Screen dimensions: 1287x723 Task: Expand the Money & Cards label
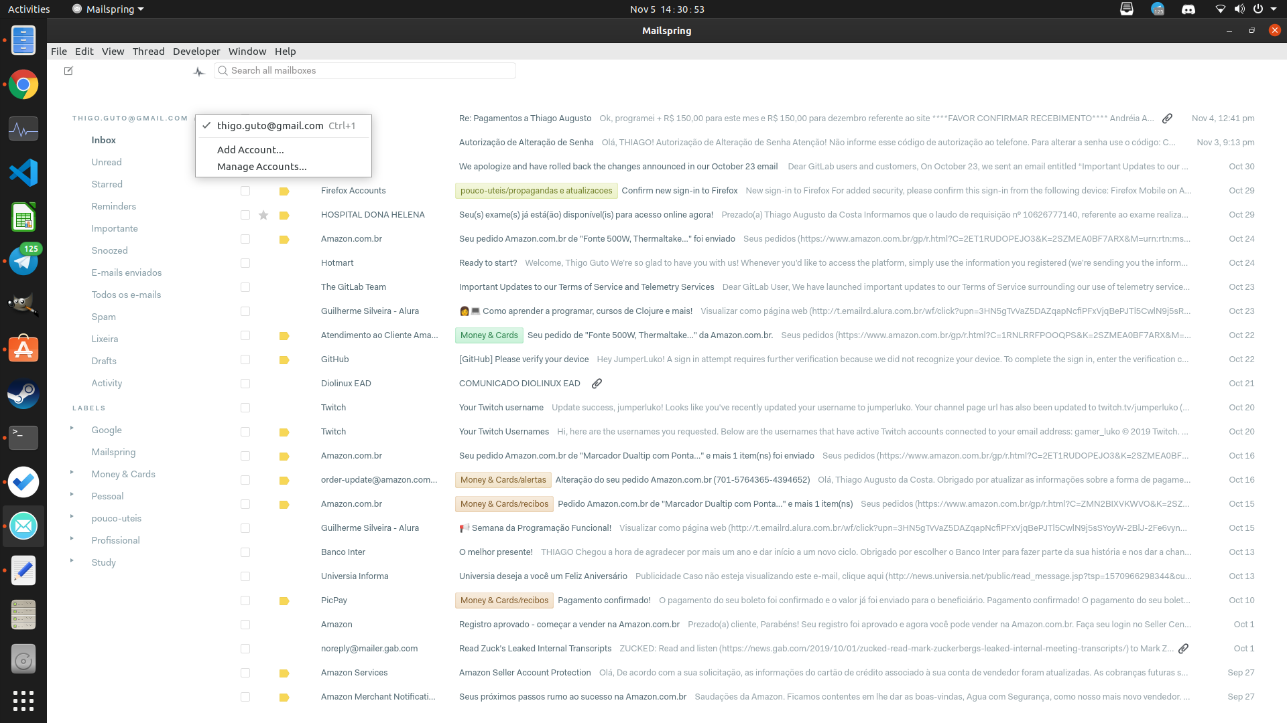72,473
